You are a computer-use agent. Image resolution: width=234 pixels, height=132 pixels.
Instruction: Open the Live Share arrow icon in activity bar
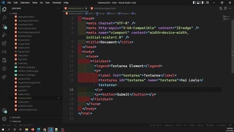(x=4, y=77)
